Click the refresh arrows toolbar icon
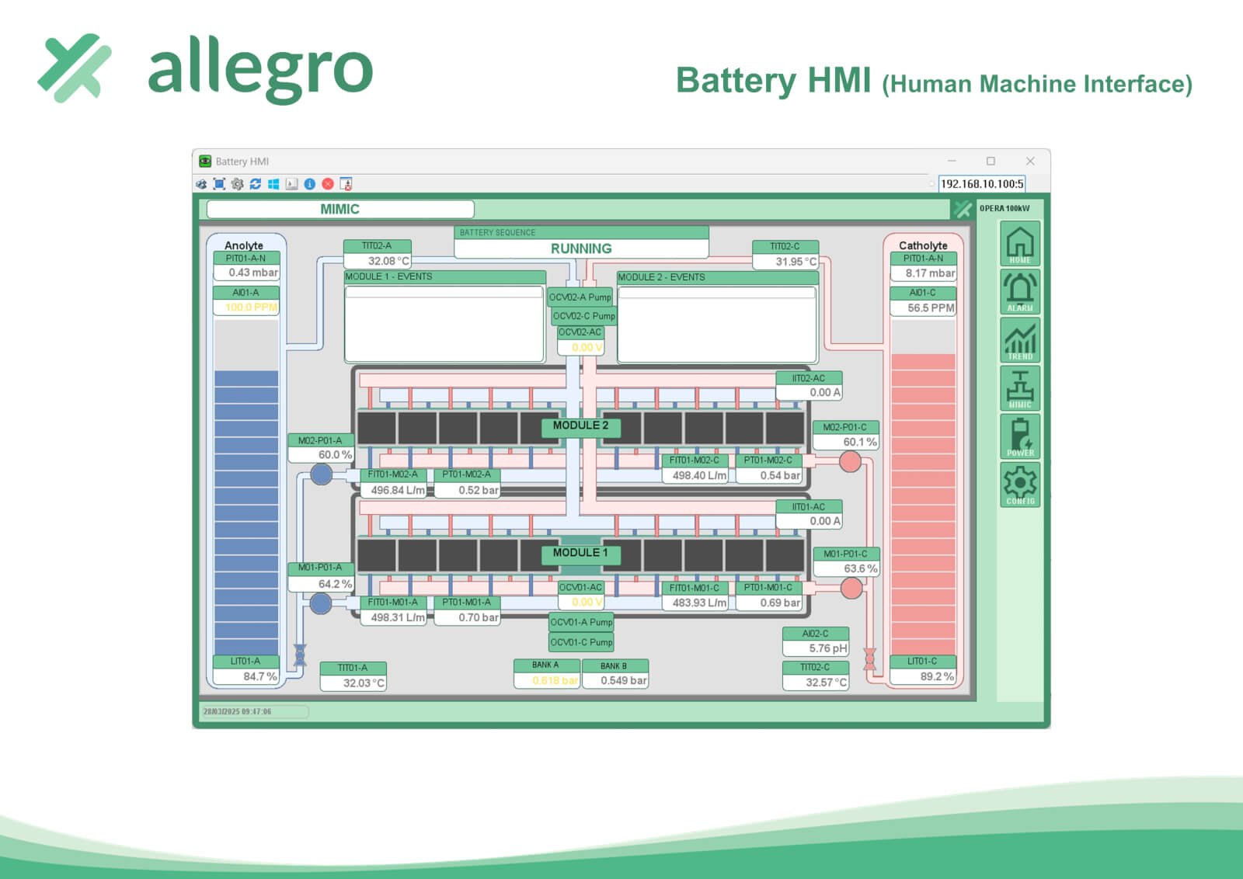The height and width of the screenshot is (879, 1243). pyautogui.click(x=255, y=184)
